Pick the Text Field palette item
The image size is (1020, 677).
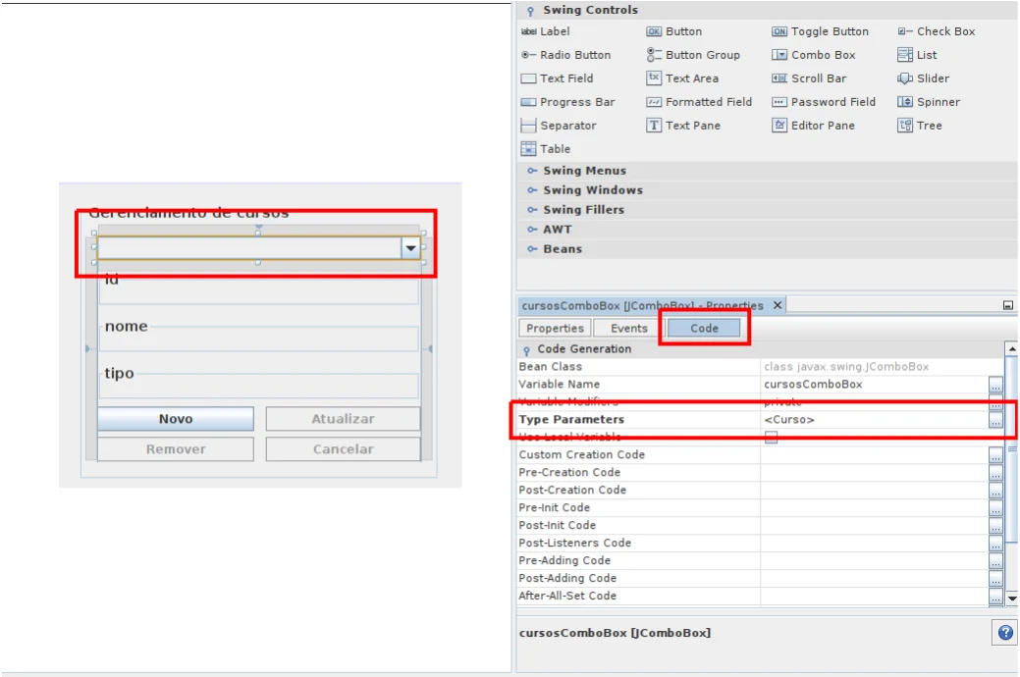click(557, 78)
